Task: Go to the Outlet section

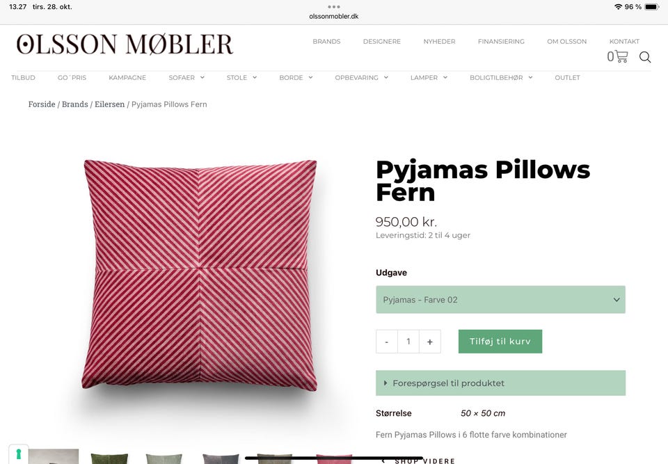Action: pos(567,77)
